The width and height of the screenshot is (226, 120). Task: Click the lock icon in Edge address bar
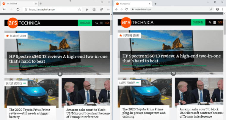pos(26,9)
